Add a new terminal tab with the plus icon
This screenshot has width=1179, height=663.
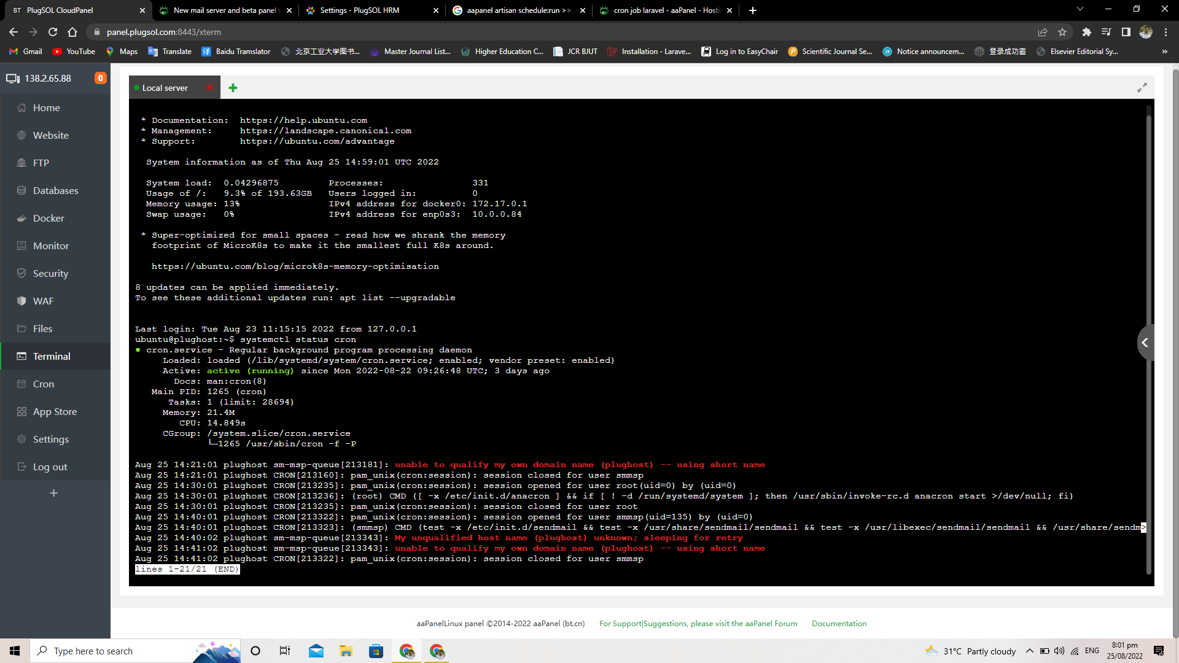click(x=233, y=88)
